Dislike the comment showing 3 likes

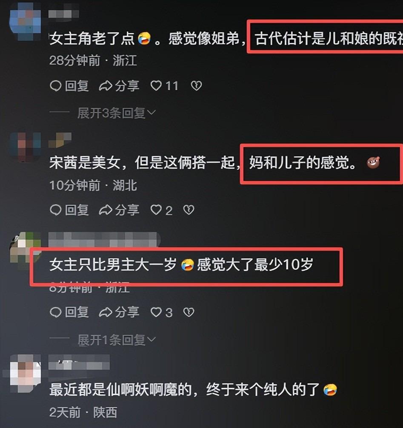point(189,312)
